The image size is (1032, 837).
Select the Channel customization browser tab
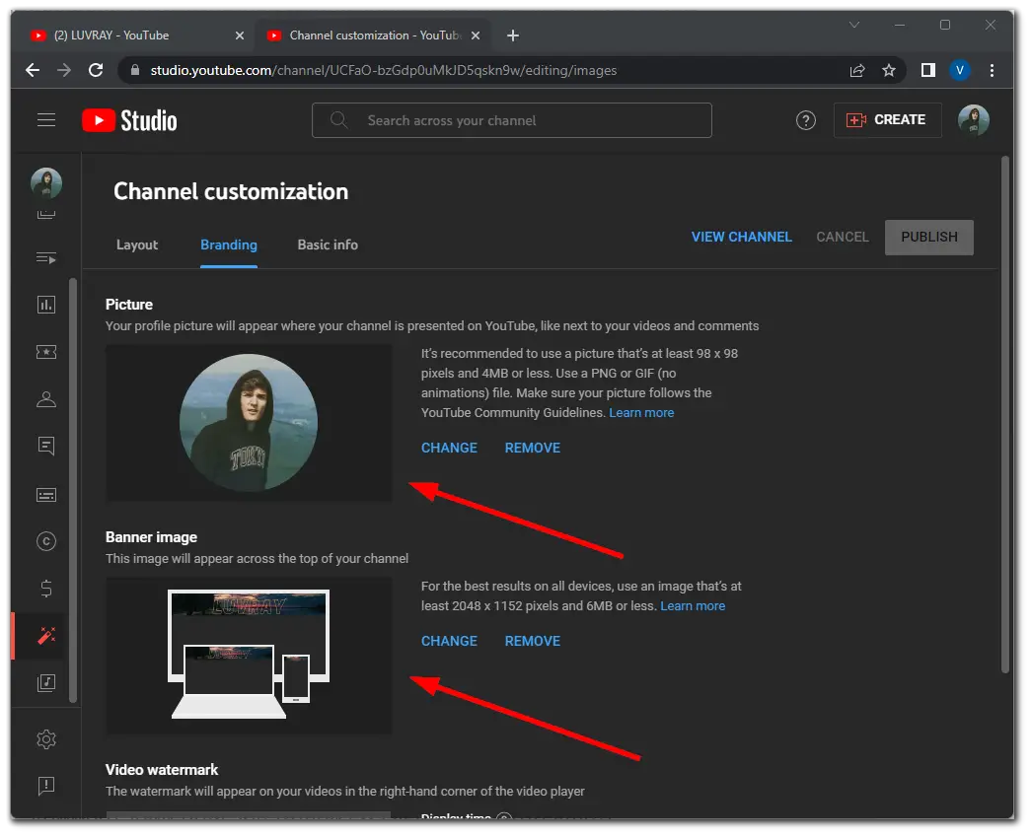pos(374,35)
